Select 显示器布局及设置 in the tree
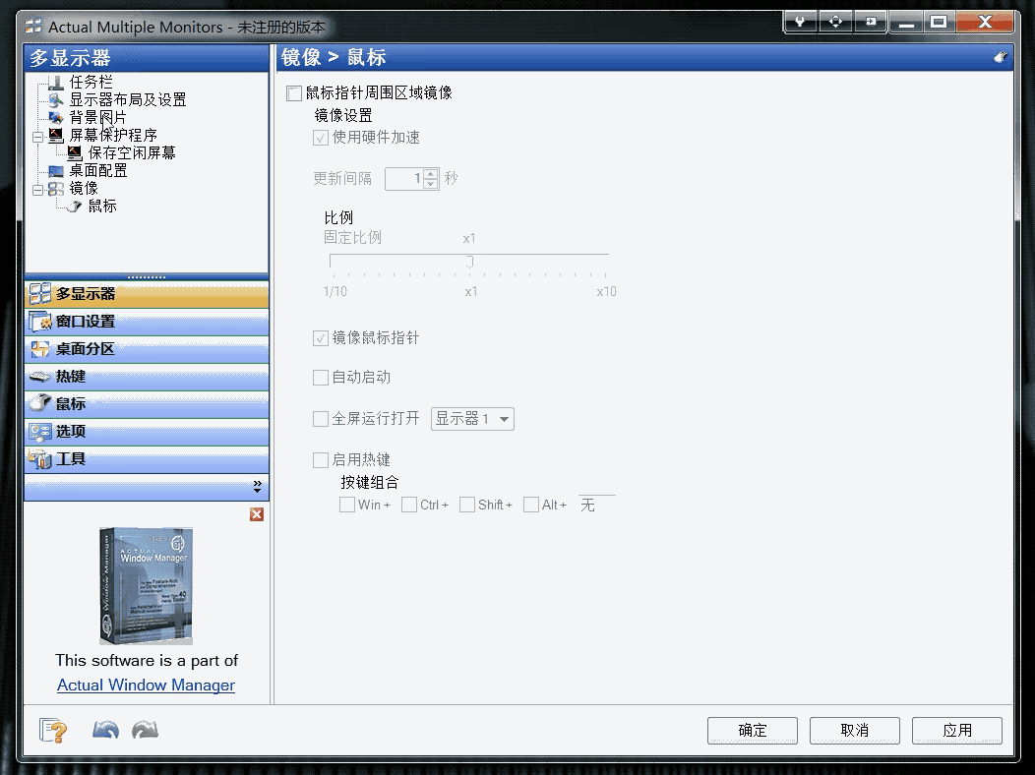1035x775 pixels. click(x=127, y=99)
